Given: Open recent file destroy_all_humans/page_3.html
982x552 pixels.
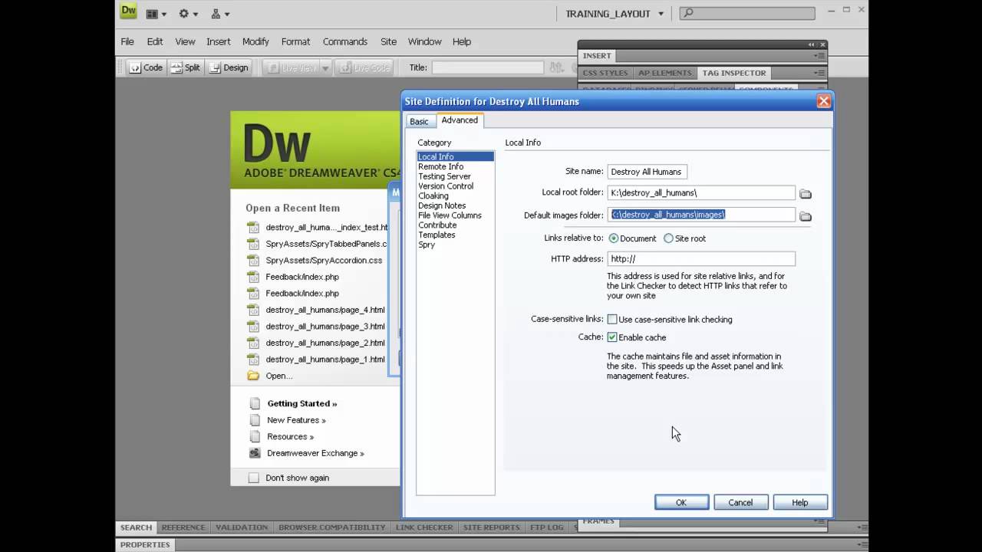Looking at the screenshot, I should coord(325,327).
